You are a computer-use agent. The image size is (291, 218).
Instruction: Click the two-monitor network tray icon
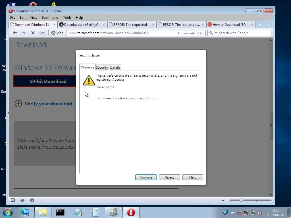[225, 213]
